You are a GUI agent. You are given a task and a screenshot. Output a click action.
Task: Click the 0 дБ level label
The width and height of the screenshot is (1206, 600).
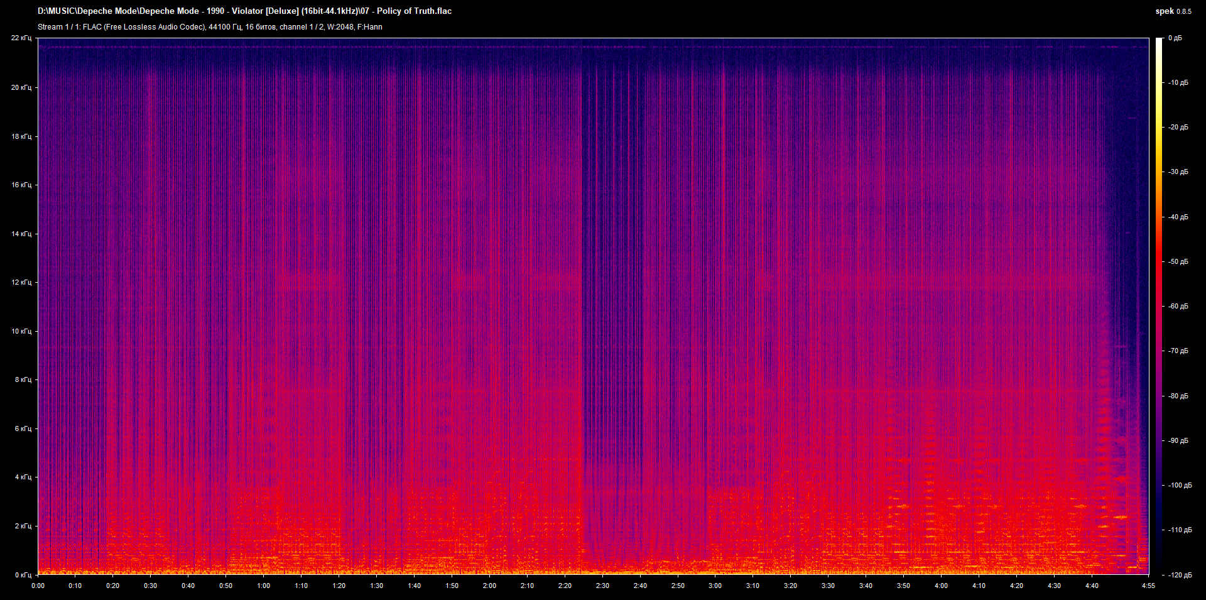(1175, 38)
